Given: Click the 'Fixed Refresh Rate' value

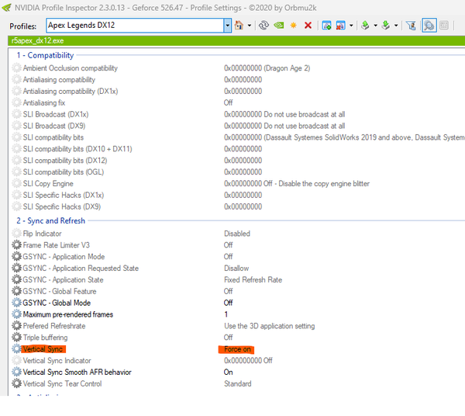Looking at the screenshot, I should [x=253, y=279].
